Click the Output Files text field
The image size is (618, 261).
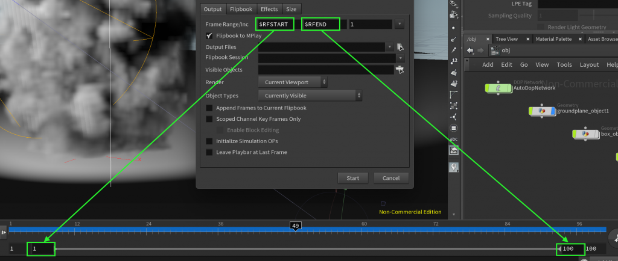(x=322, y=47)
